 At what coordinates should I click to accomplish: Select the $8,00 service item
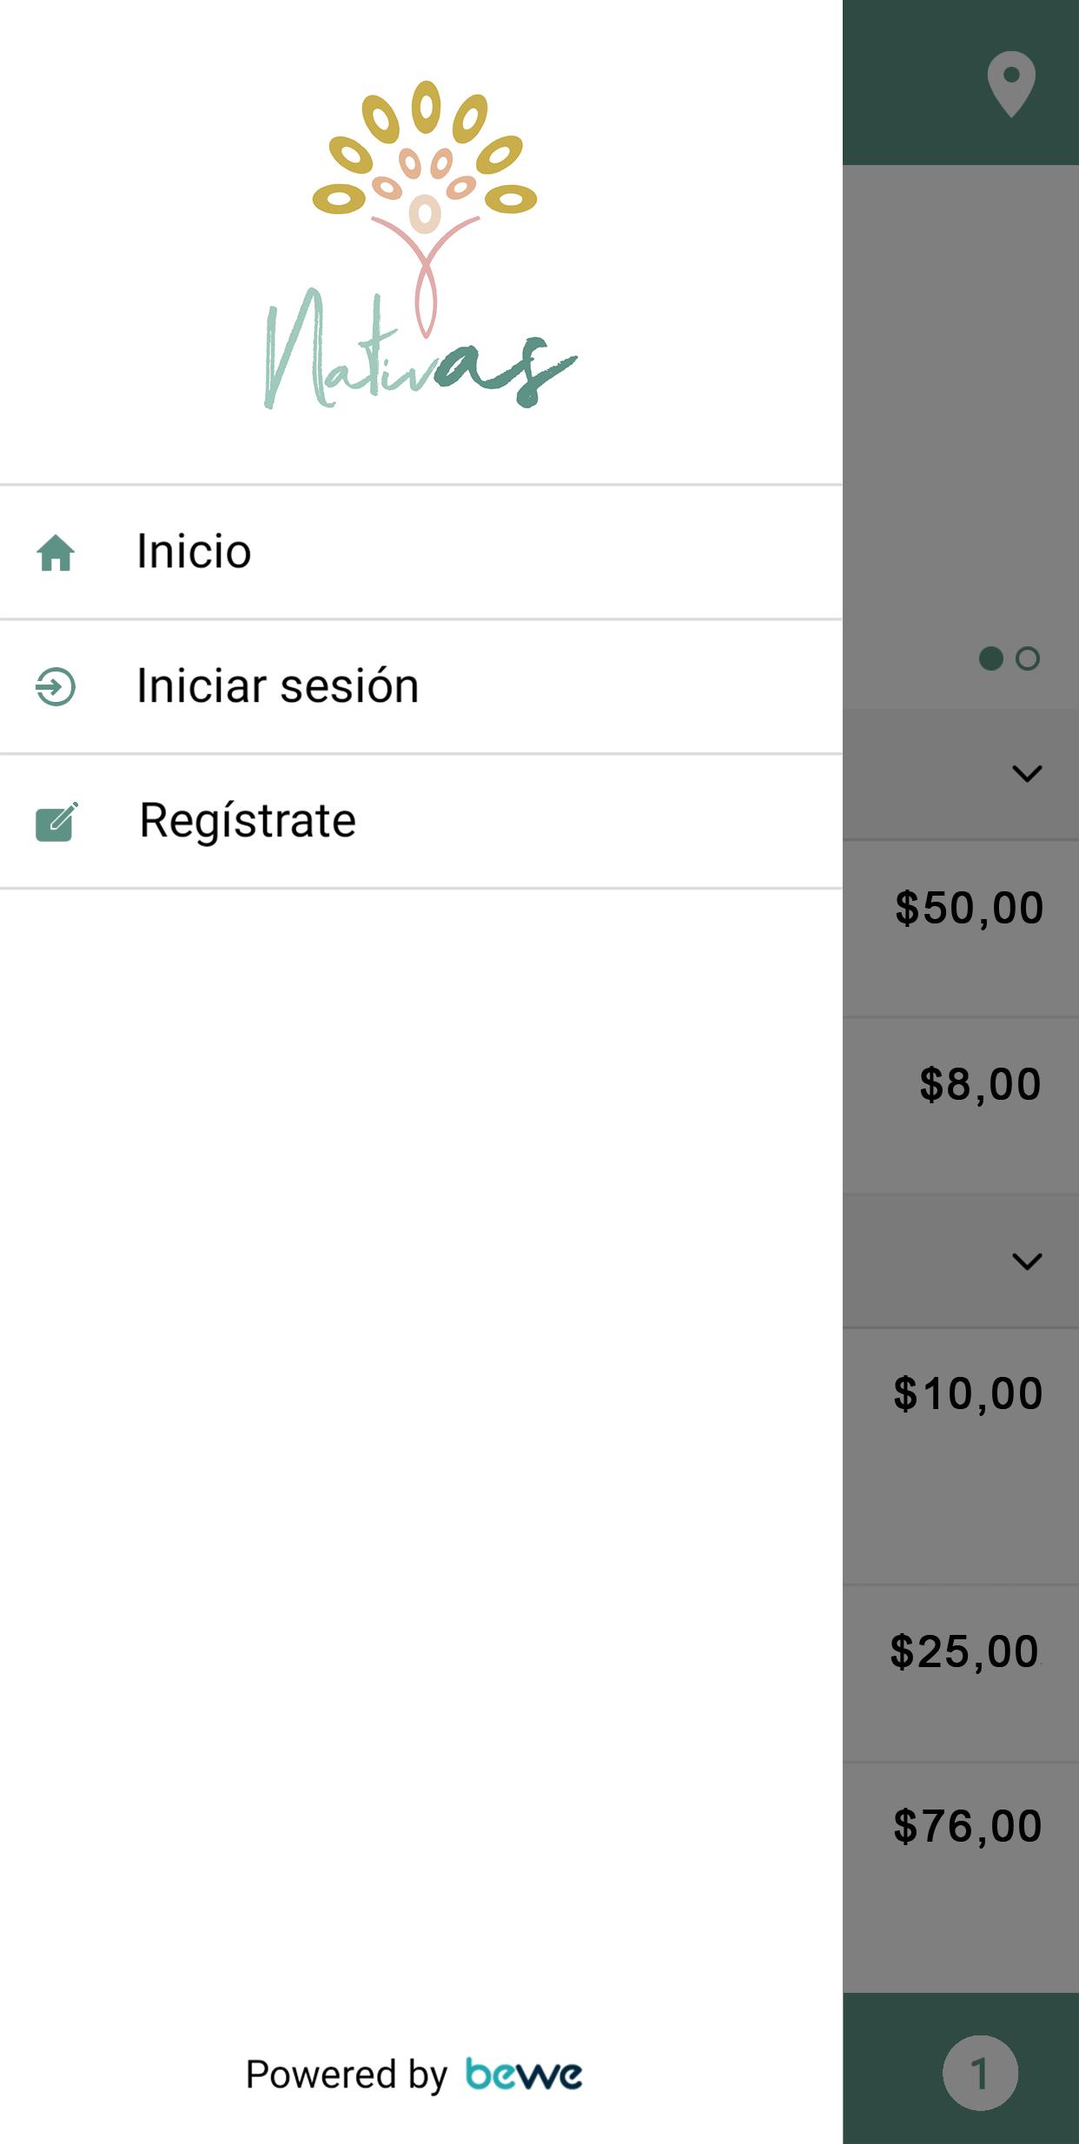pyautogui.click(x=961, y=1106)
